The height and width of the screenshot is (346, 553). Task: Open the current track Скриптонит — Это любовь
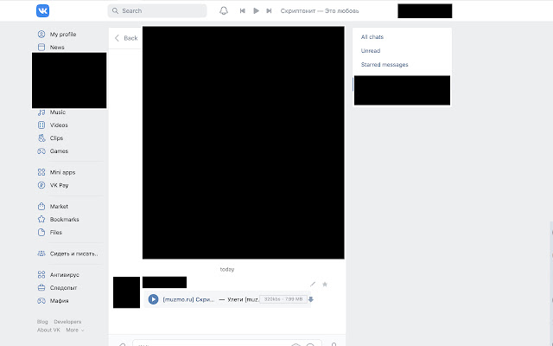click(x=320, y=11)
